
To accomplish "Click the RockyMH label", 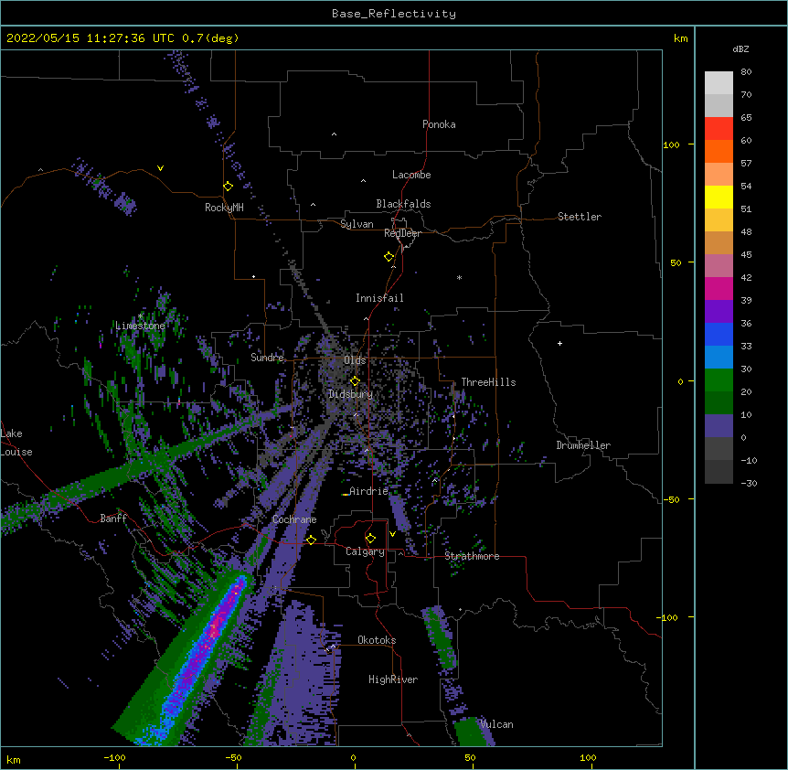I will point(224,208).
